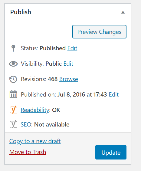Collapse the Publish panel with the arrow

coord(123,12)
